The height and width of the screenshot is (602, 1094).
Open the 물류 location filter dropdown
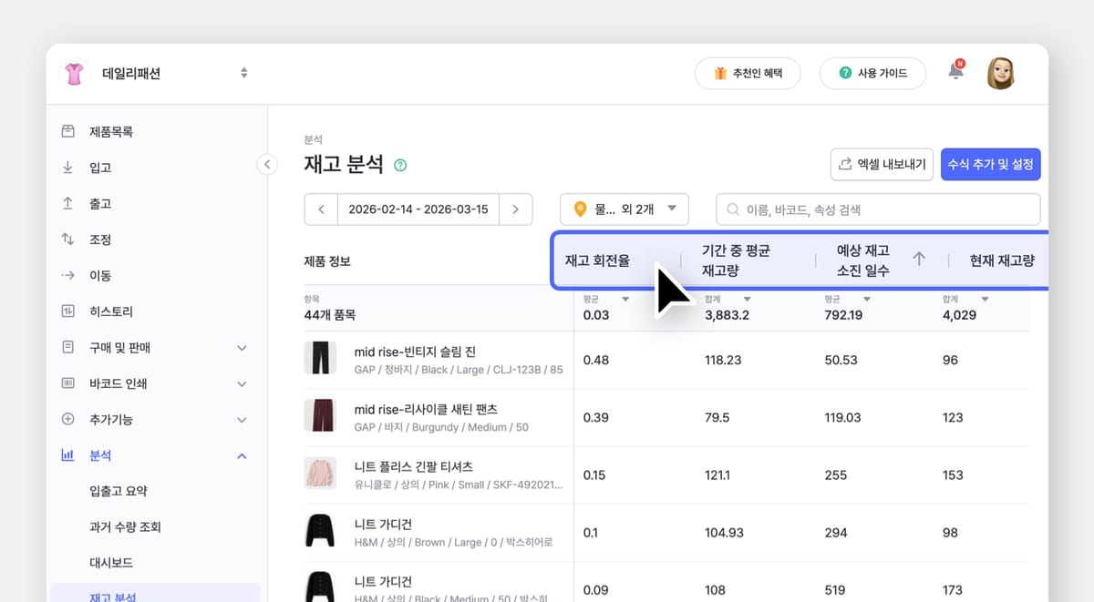(x=624, y=209)
